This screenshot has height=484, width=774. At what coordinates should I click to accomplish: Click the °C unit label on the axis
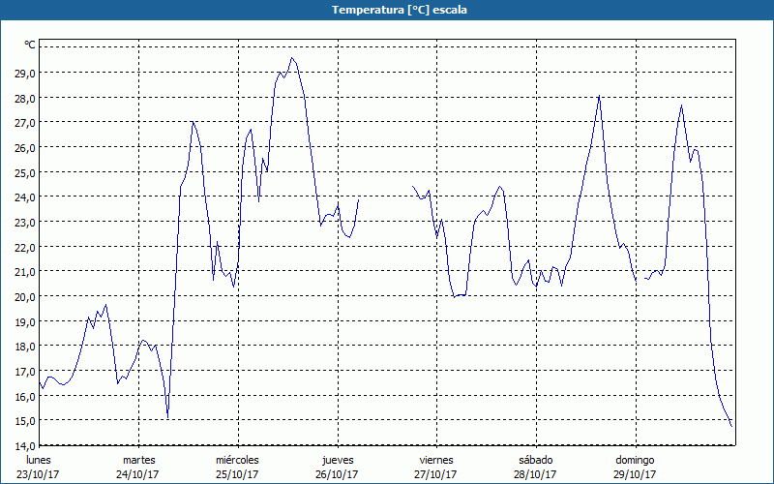coord(30,45)
